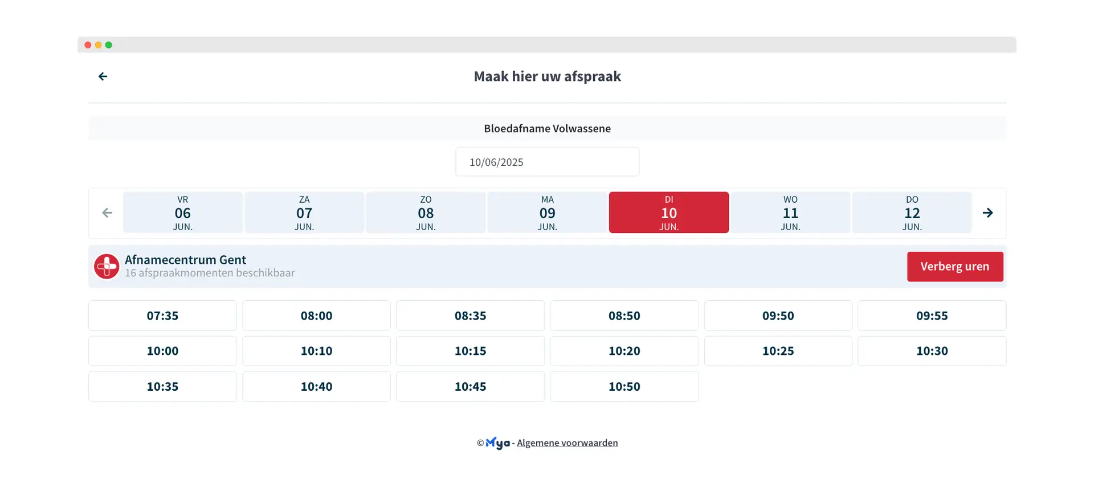Show next week of dates

tap(988, 213)
